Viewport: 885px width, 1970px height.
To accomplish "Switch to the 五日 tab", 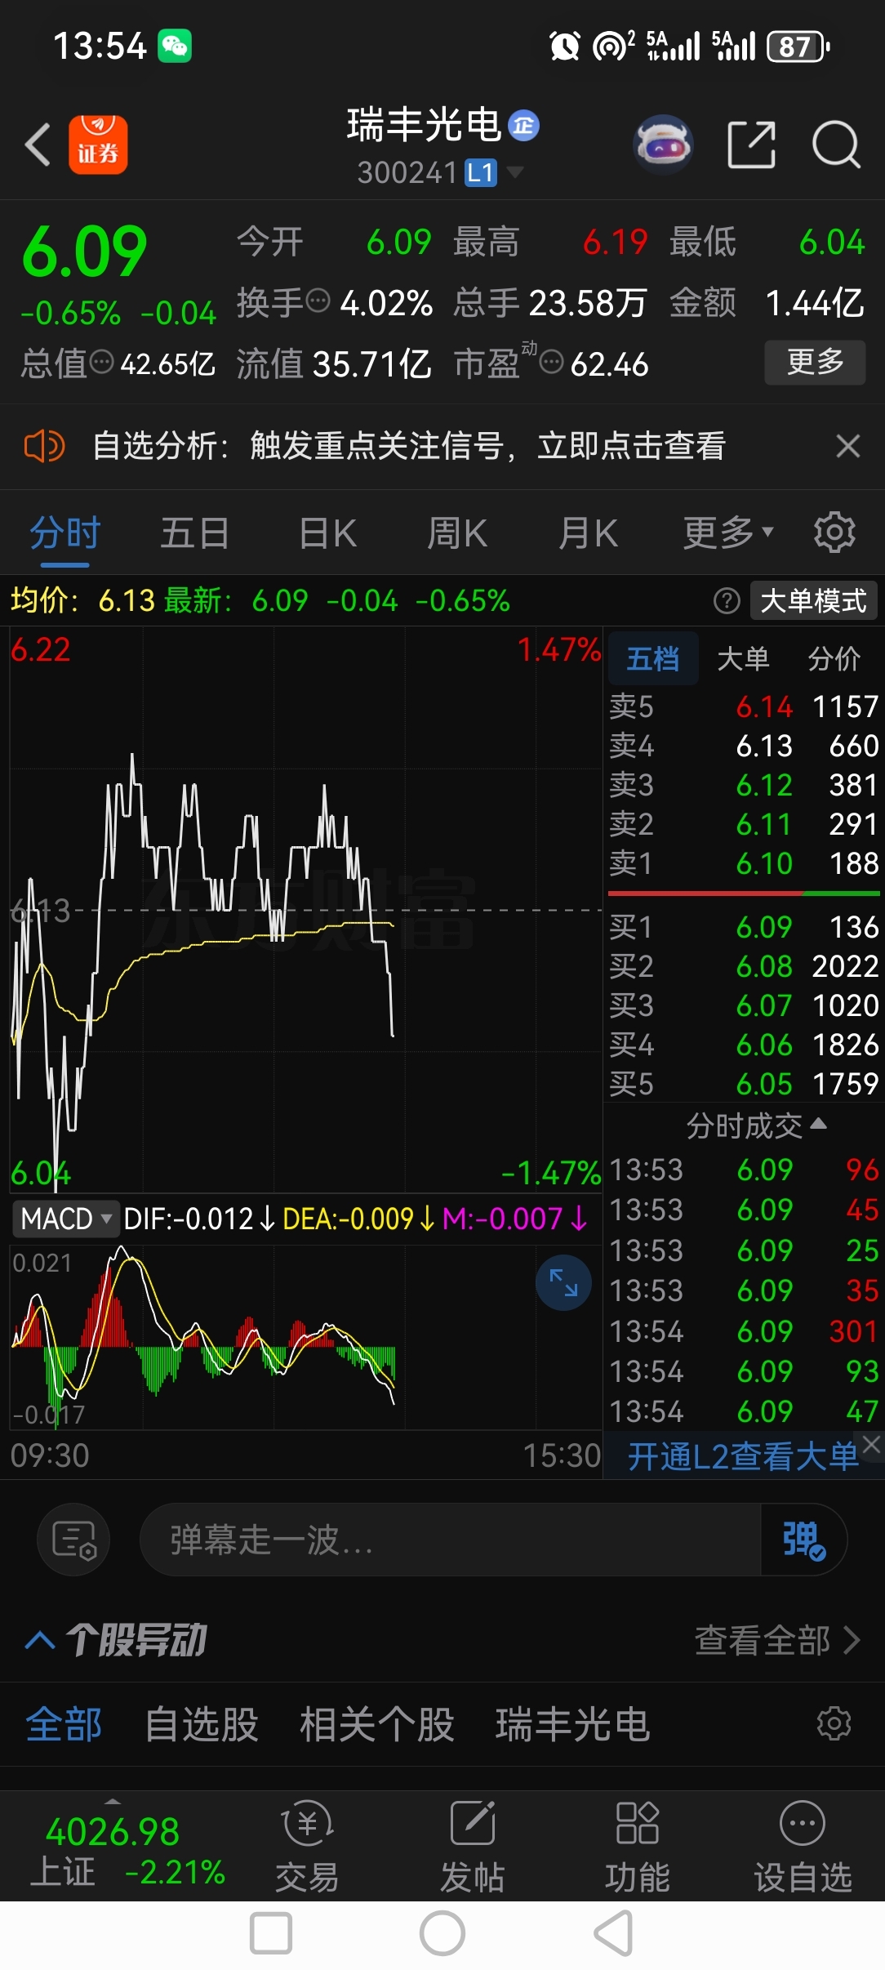I will 194,533.
